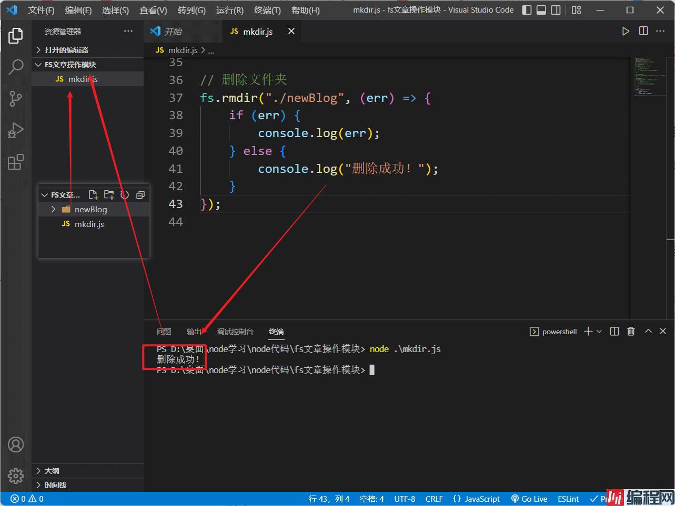Click line number 37 in the gutter
675x506 pixels.
pos(176,98)
